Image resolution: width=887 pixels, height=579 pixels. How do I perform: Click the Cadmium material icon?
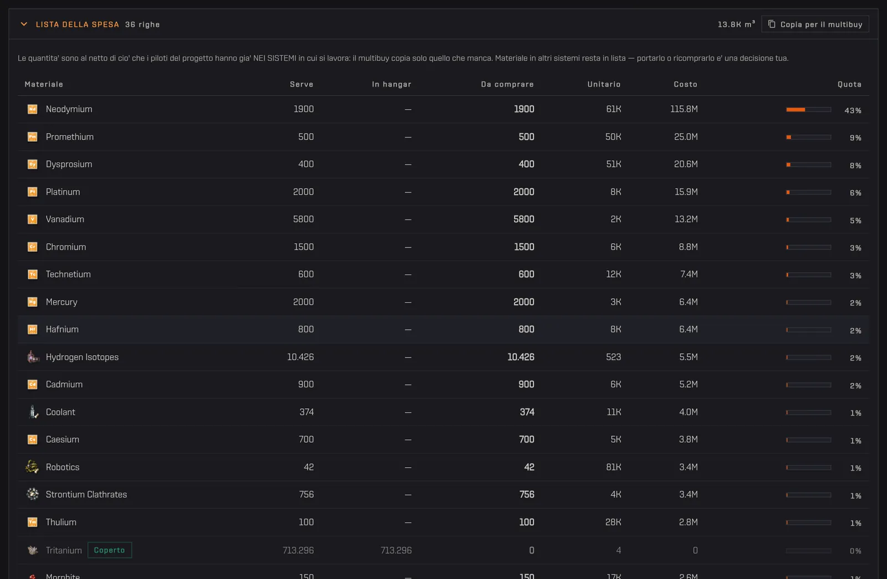click(33, 385)
